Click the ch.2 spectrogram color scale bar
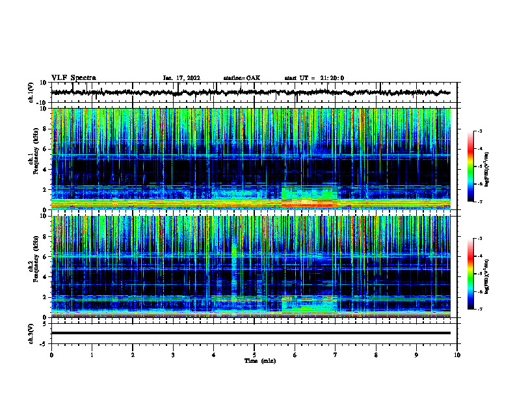The width and height of the screenshot is (515, 398). [x=470, y=274]
